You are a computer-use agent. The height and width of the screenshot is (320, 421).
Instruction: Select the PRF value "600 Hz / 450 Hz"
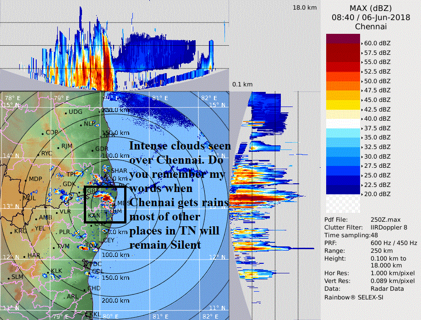tap(394, 243)
